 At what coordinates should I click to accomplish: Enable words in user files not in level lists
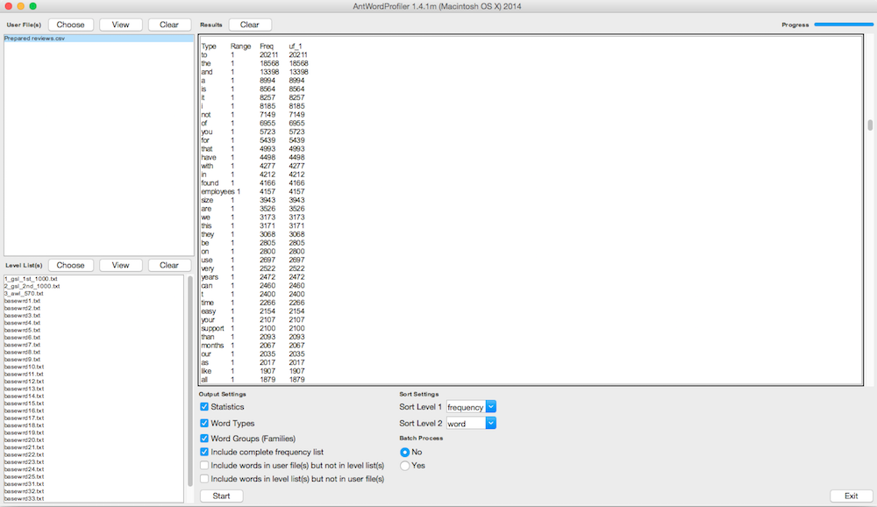click(204, 465)
